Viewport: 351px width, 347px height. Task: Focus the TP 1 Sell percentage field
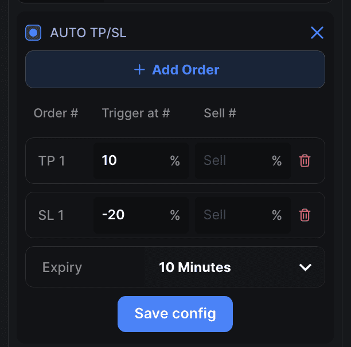coord(243,161)
